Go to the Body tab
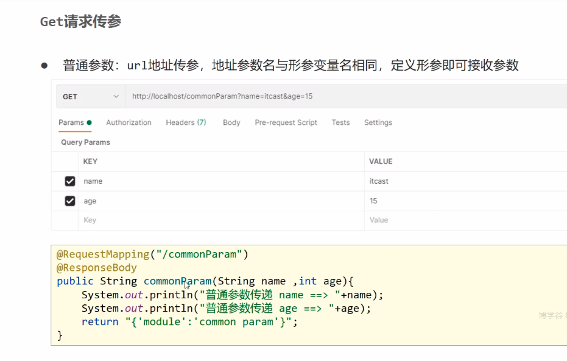Screen dimensions: 567x361 [x=231, y=122]
